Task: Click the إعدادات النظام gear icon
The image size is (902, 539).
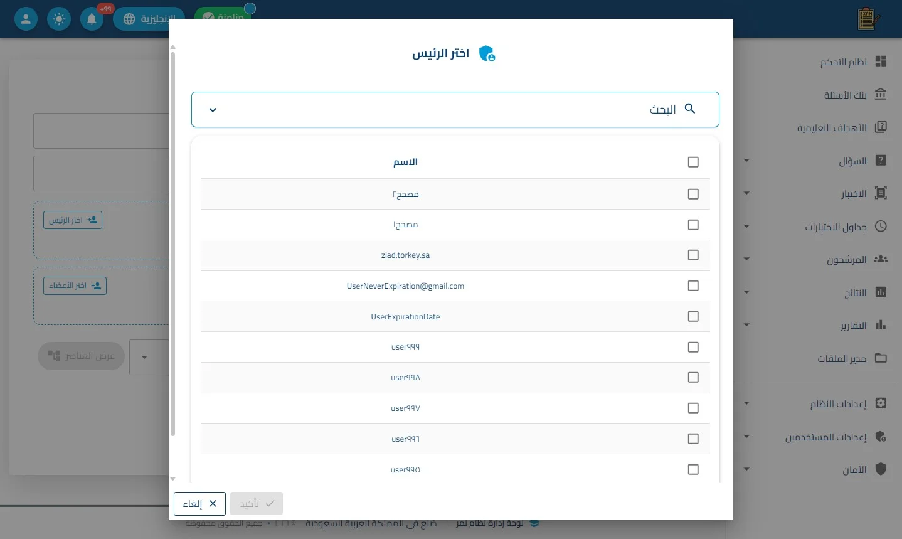Action: (881, 403)
